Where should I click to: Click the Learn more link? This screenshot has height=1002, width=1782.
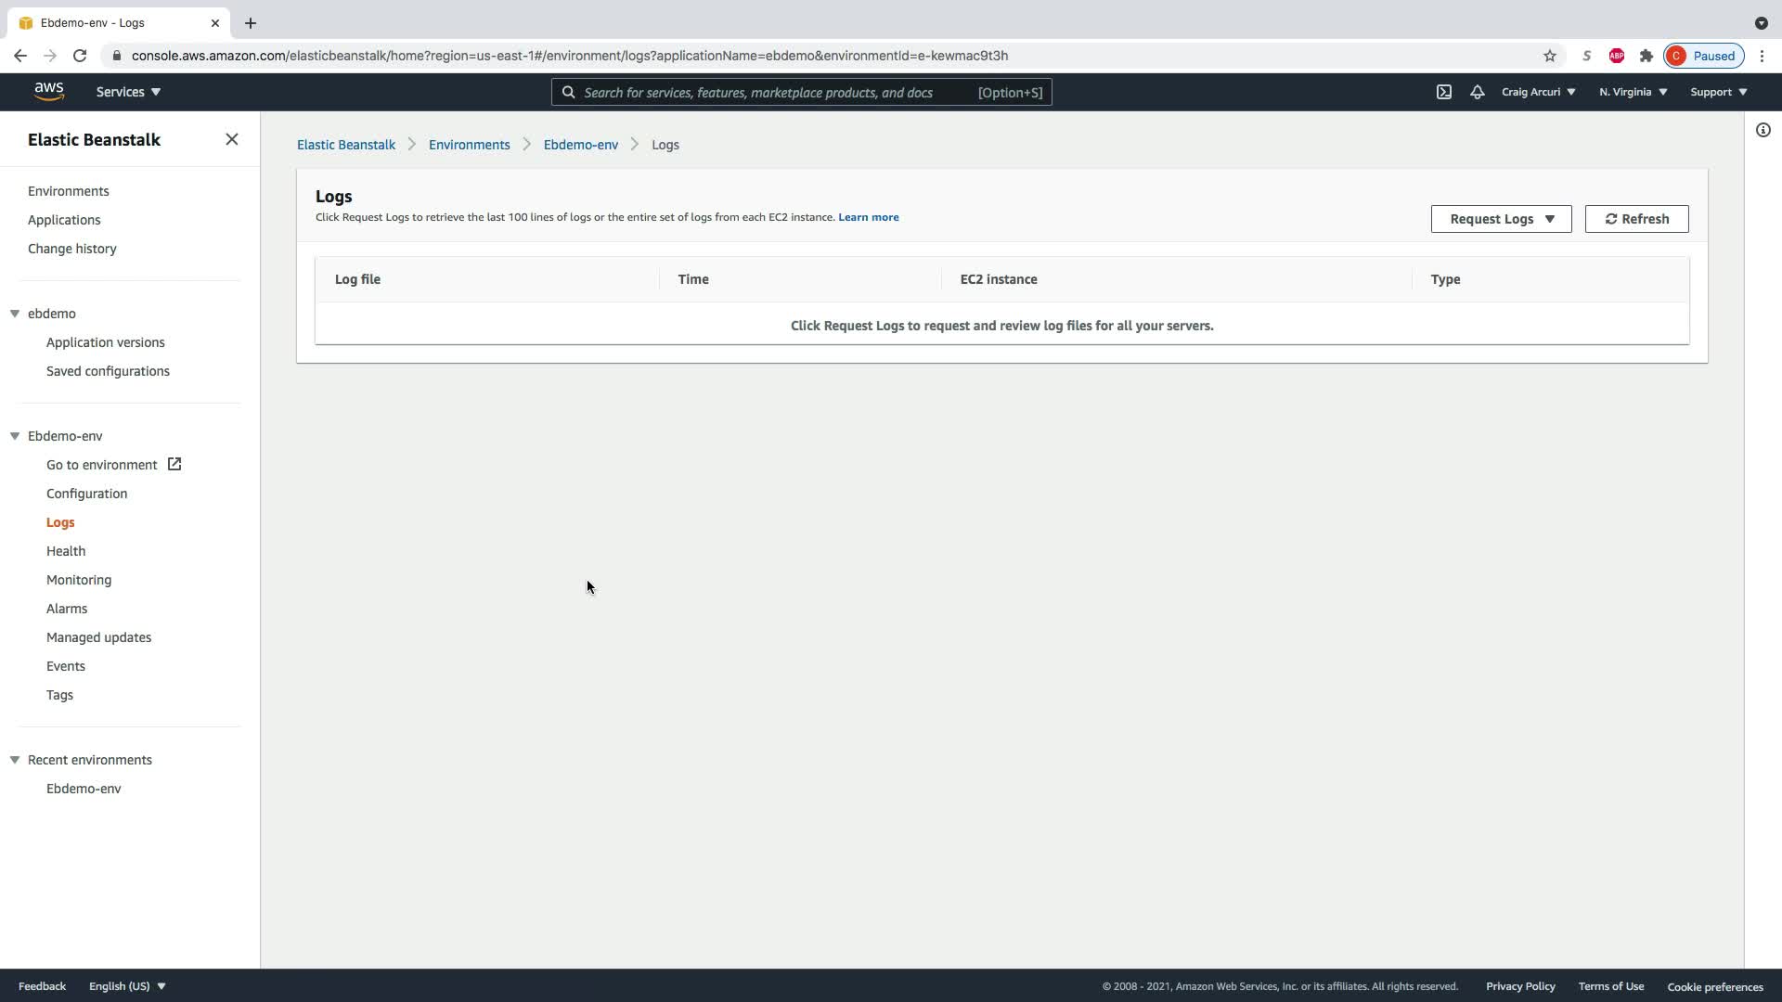click(868, 217)
